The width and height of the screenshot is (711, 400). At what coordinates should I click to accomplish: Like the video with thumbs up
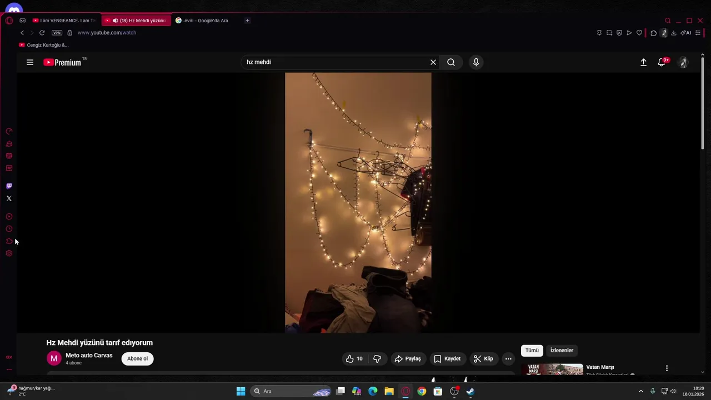click(354, 359)
